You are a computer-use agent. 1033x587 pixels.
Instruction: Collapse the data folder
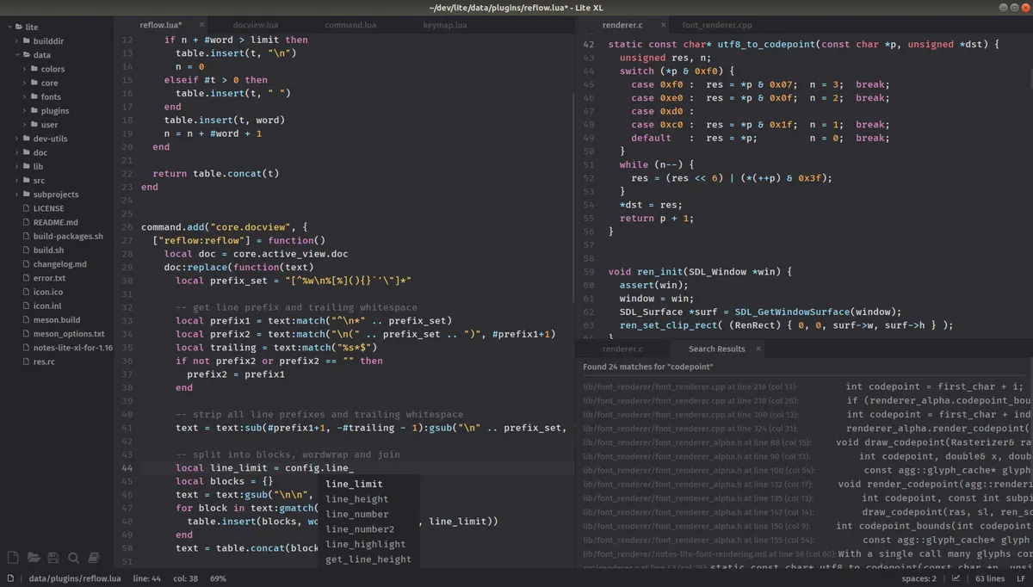(x=41, y=55)
